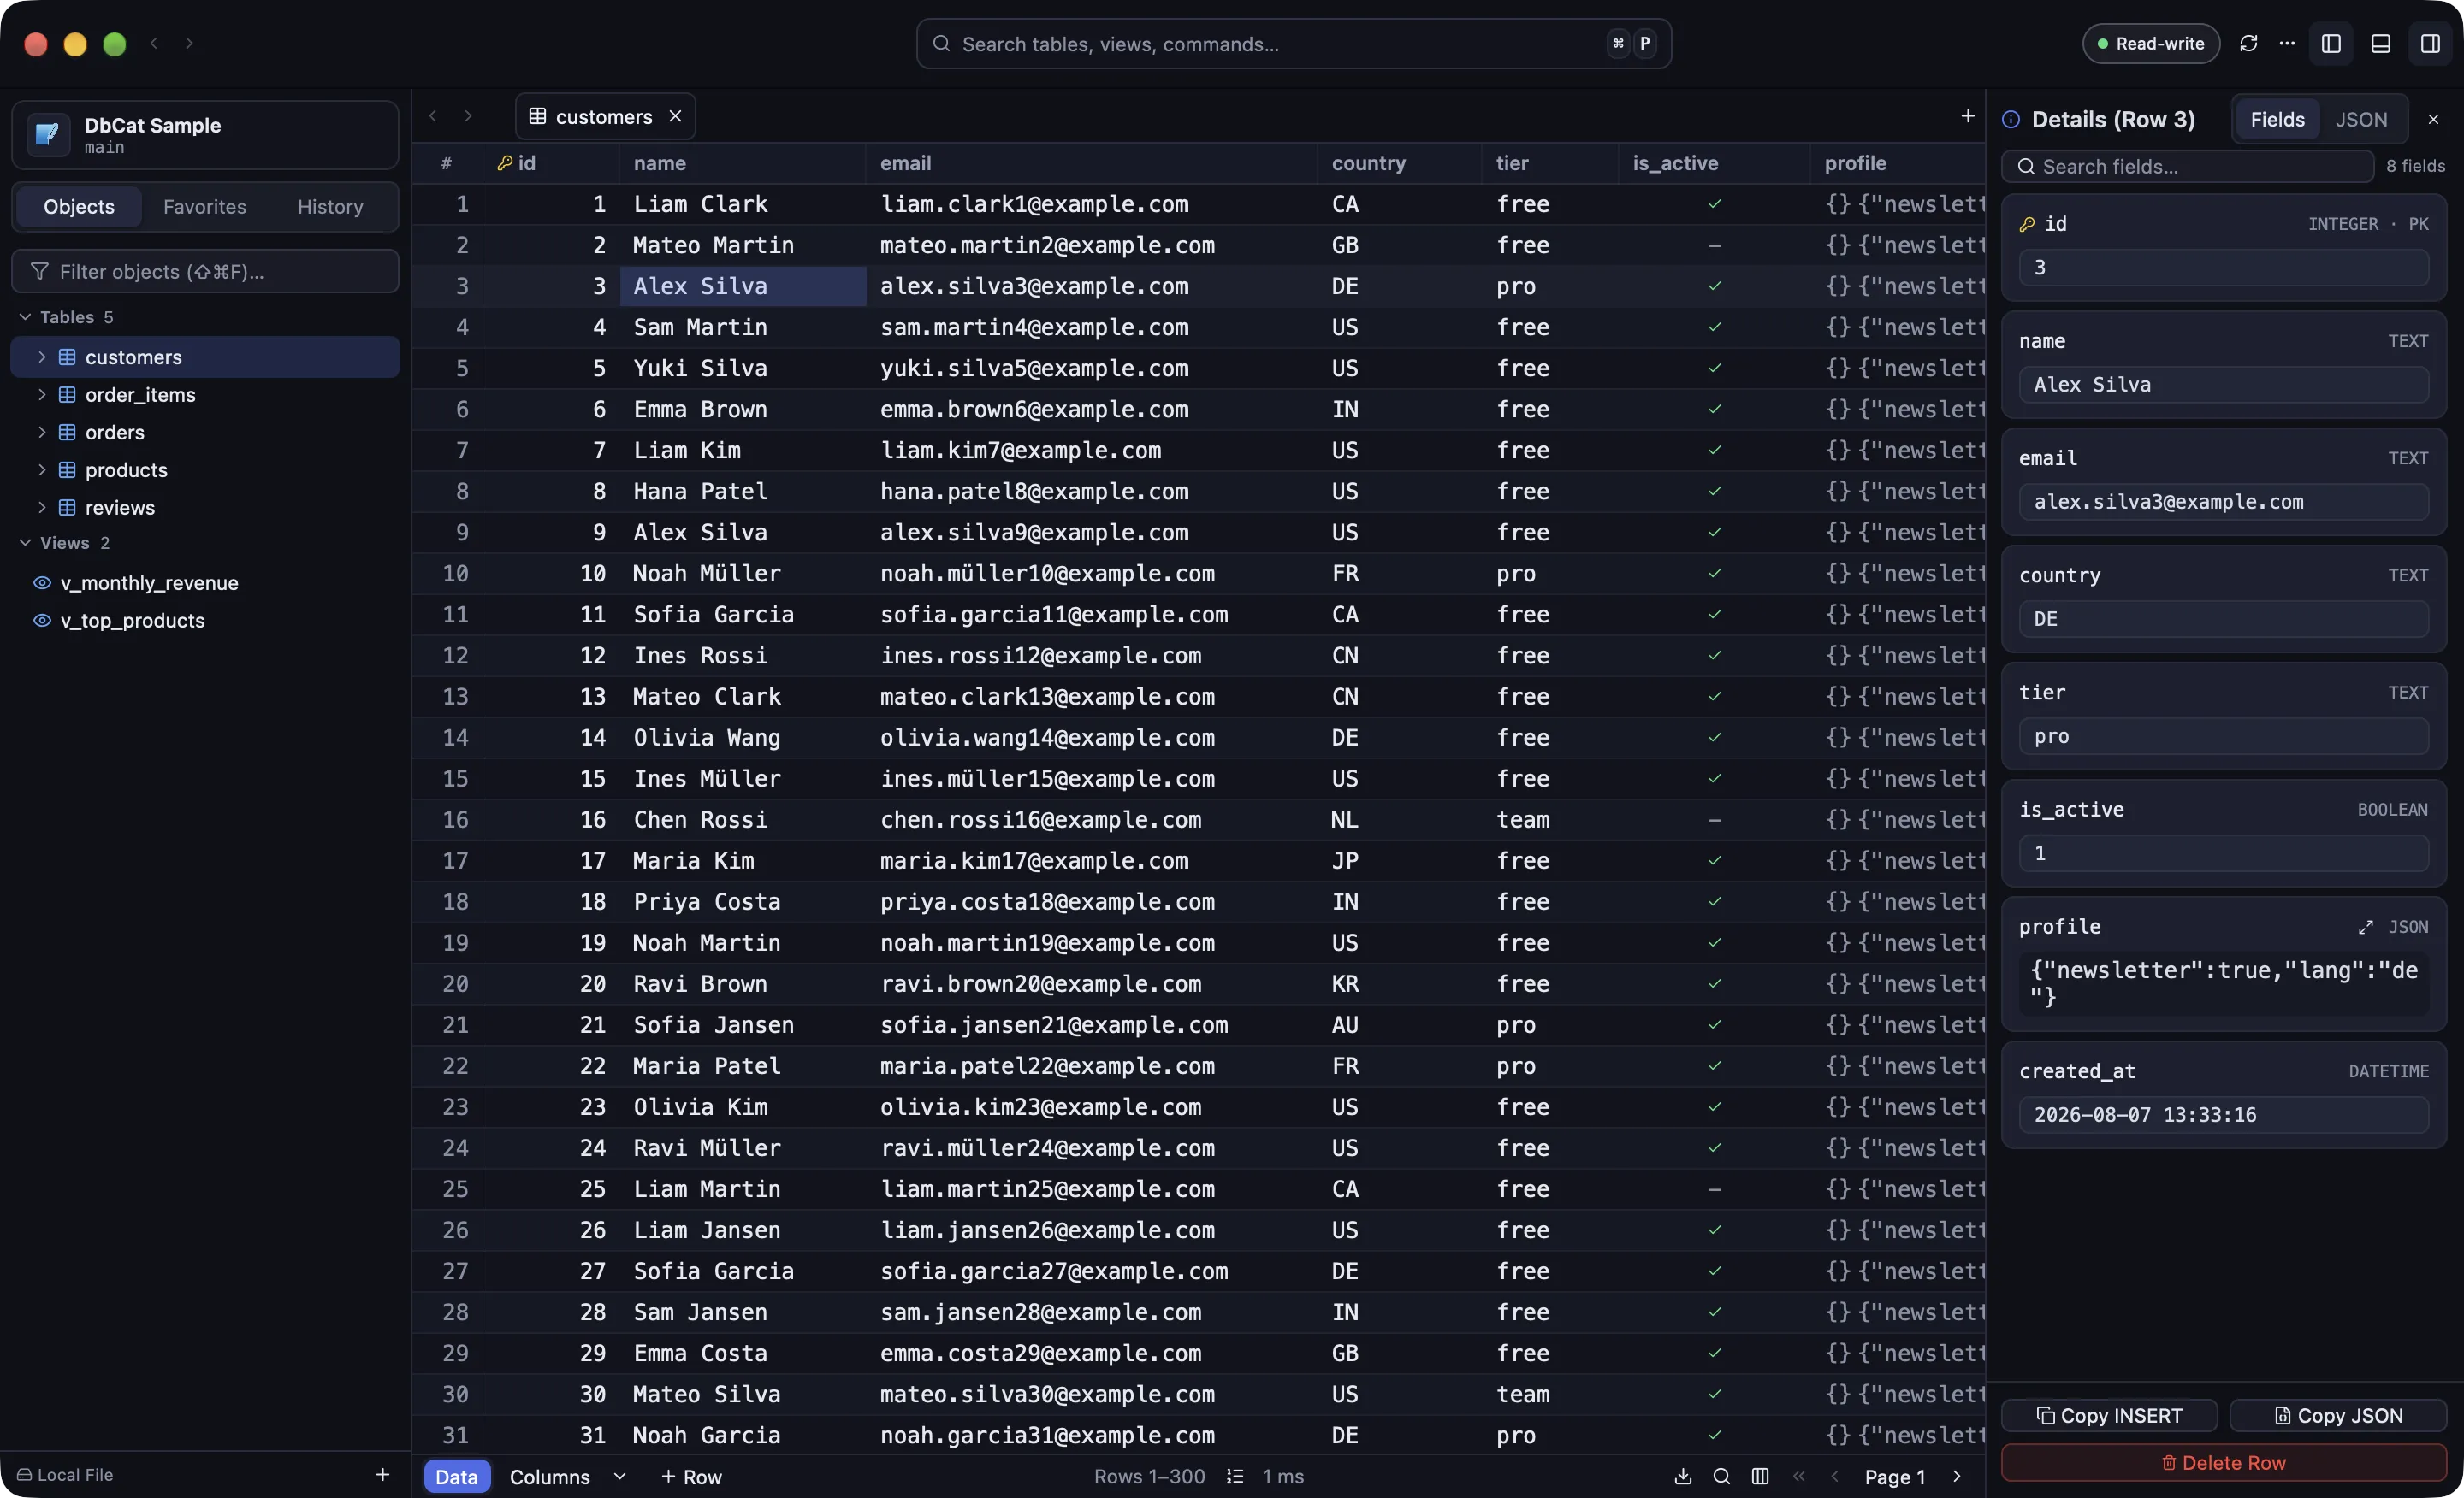Open the Columns dropdown arrow
Screen dimensions: 2464x1498
[x=619, y=1476]
